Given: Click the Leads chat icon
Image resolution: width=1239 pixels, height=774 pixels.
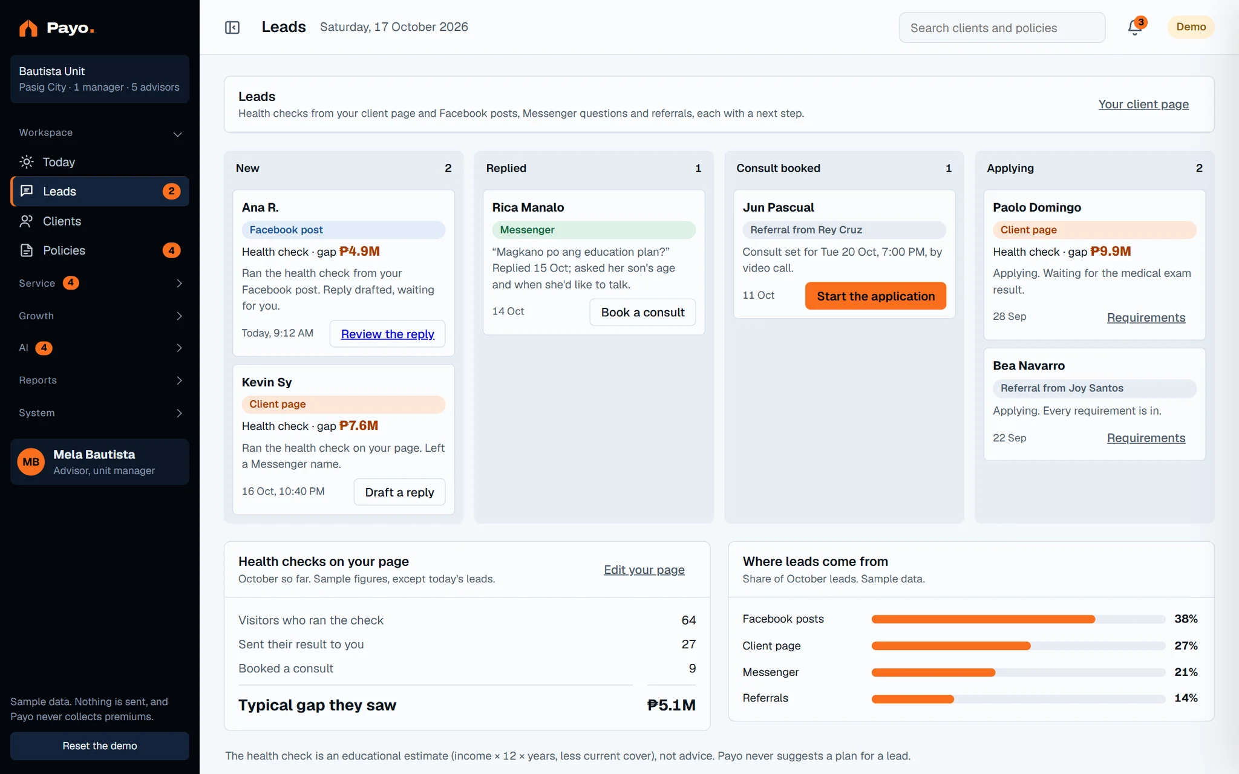Looking at the screenshot, I should click(27, 191).
